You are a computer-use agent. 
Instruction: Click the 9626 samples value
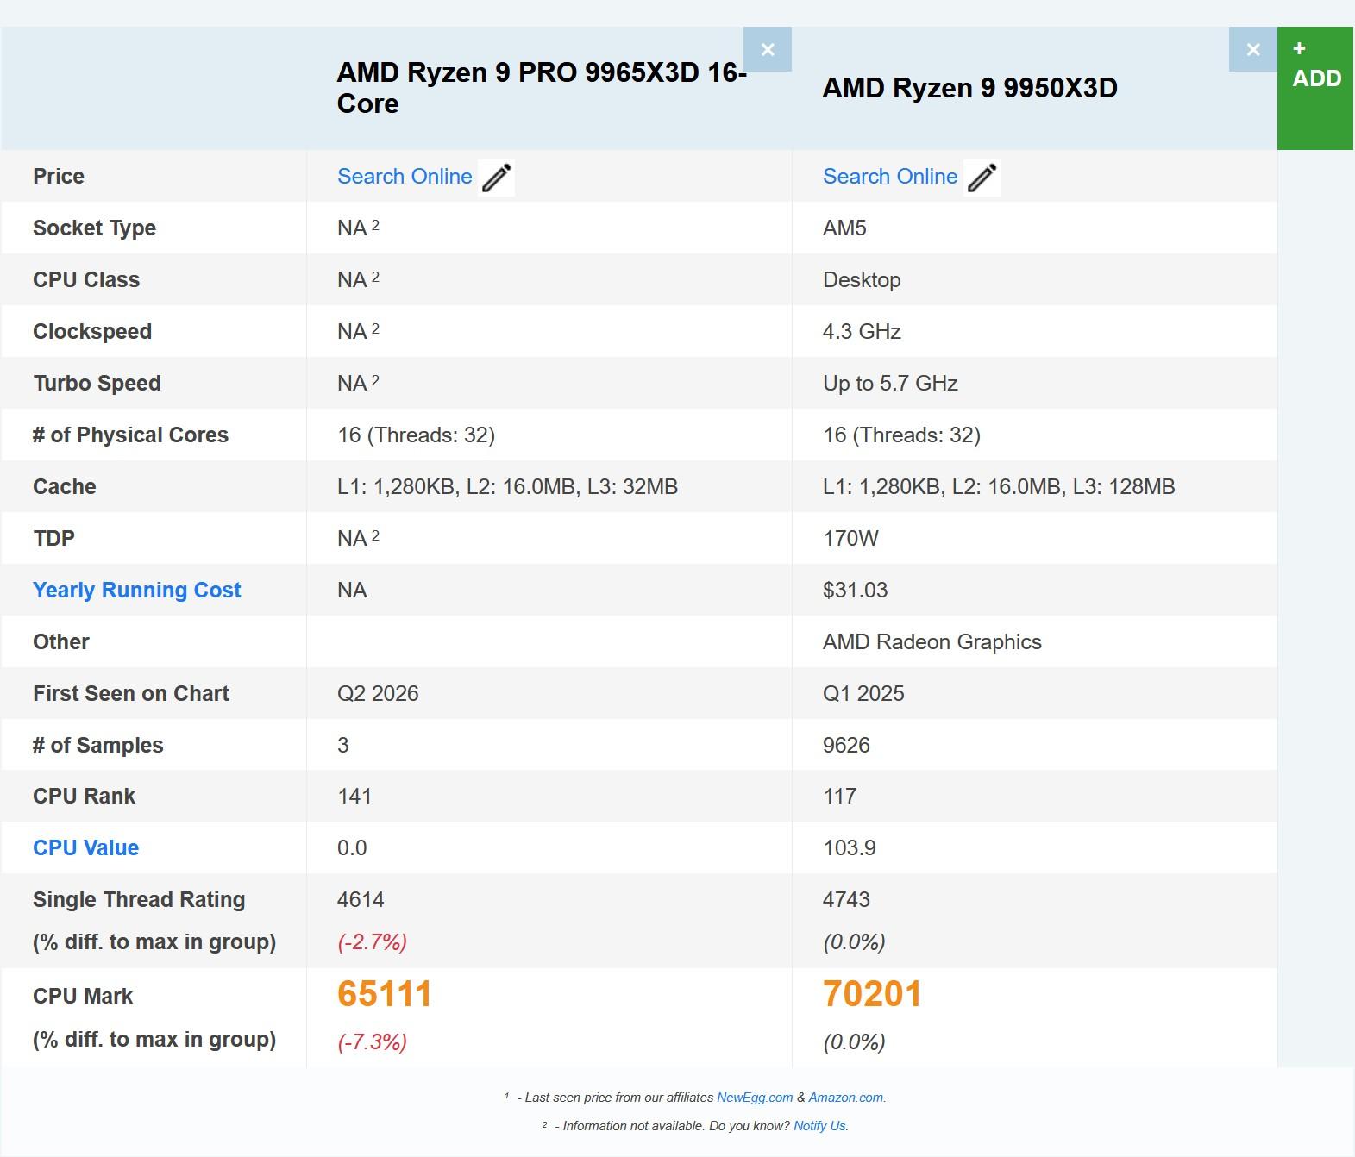pos(846,745)
